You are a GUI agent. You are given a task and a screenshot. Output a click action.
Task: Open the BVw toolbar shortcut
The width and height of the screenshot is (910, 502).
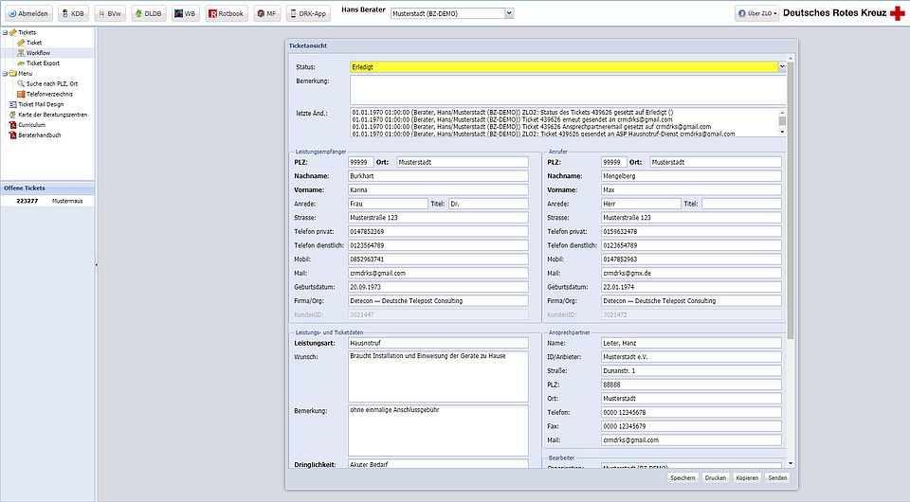109,14
